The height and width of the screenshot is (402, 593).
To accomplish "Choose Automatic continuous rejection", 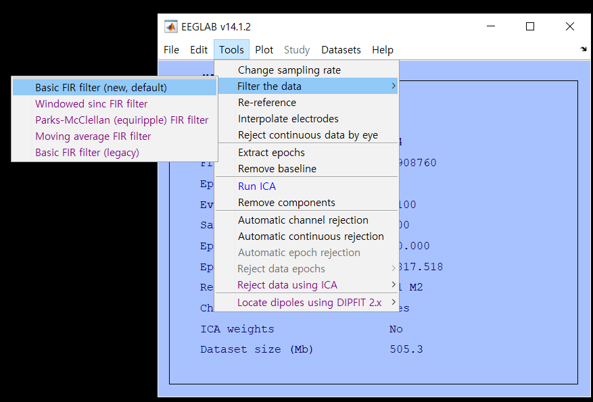I will point(306,236).
